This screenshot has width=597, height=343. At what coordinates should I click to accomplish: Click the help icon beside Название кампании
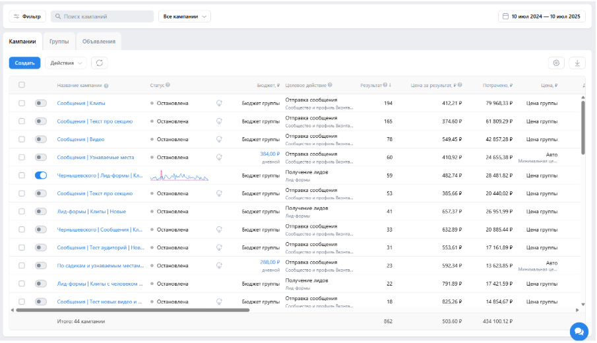point(106,86)
